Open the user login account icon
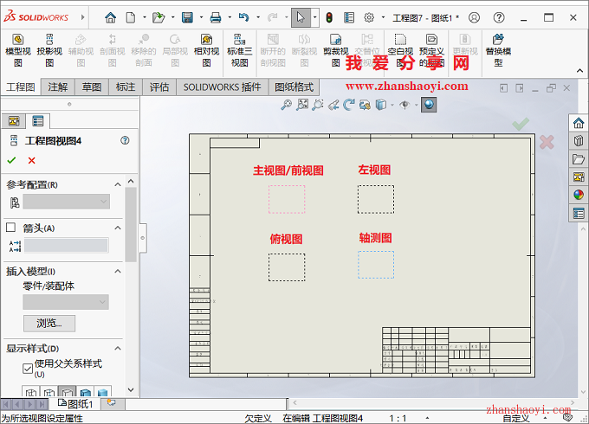The height and width of the screenshot is (424, 589). 474,17
